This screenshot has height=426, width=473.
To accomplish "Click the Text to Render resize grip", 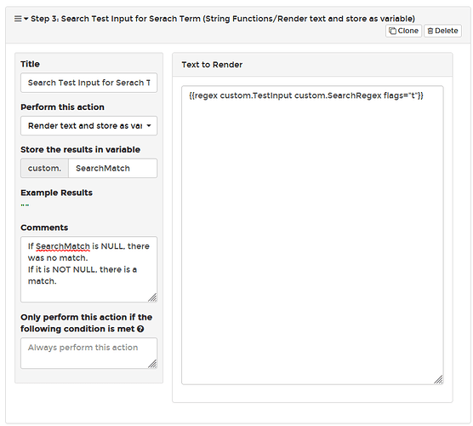I will 438,379.
